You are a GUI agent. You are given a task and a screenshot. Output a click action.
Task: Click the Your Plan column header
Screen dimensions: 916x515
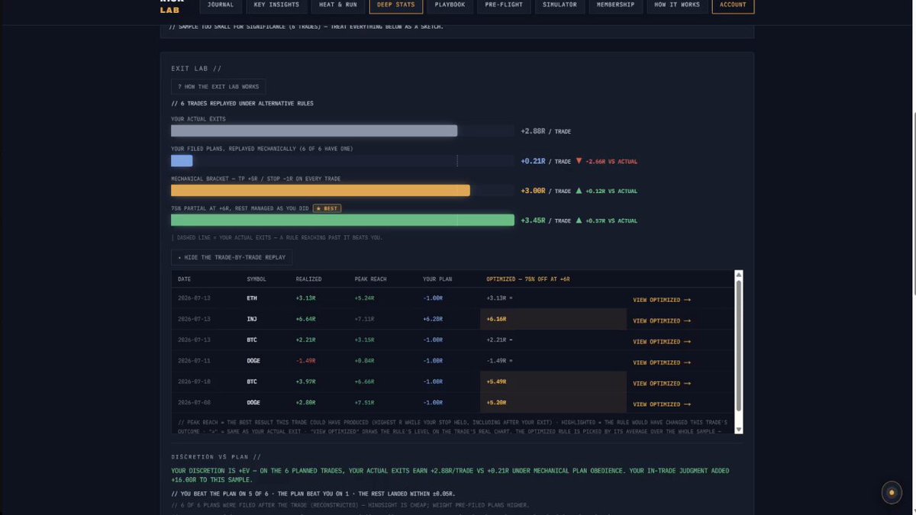tap(438, 279)
